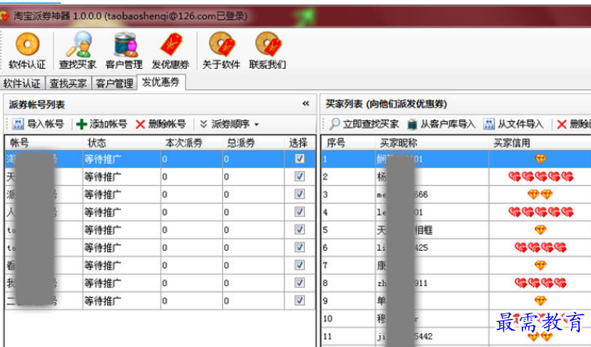
Task: Toggle checkbox in sixth account row
Action: pyautogui.click(x=299, y=247)
